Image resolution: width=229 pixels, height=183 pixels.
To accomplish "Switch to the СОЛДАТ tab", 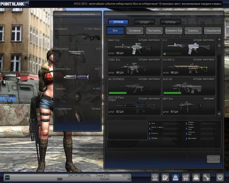I will [x=145, y=22].
